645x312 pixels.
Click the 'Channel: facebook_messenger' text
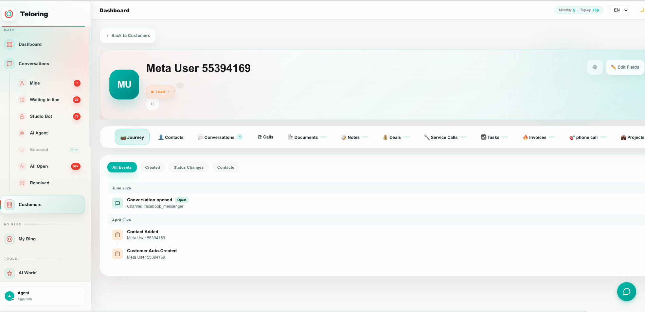tap(155, 206)
